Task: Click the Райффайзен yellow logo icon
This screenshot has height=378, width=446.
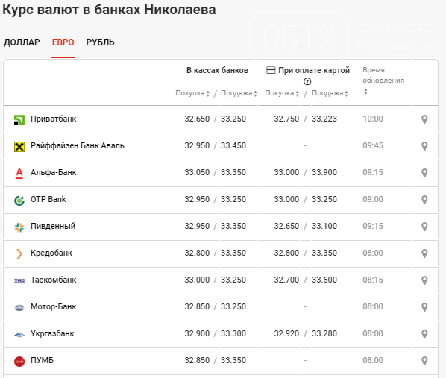Action: 19,147
